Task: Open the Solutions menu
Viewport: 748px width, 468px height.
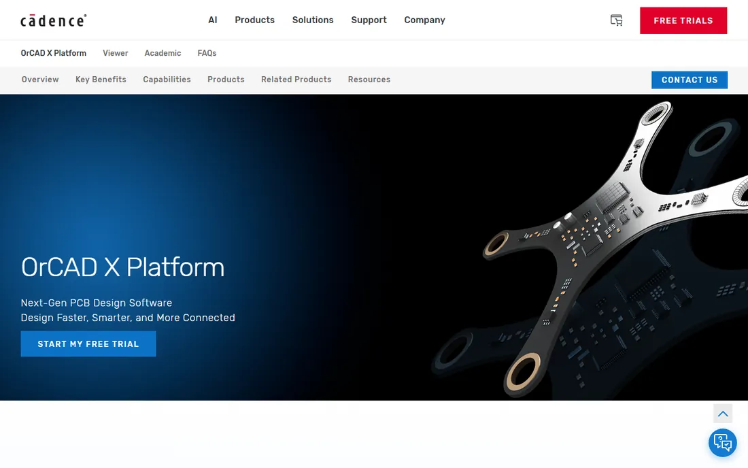Action: (x=313, y=20)
